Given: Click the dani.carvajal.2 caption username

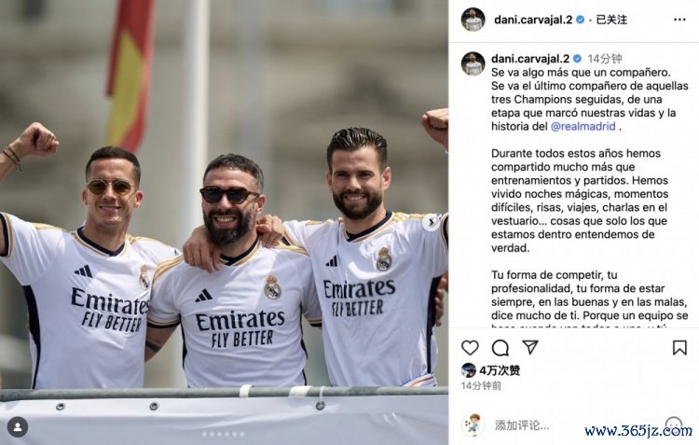Looking at the screenshot, I should 530,59.
